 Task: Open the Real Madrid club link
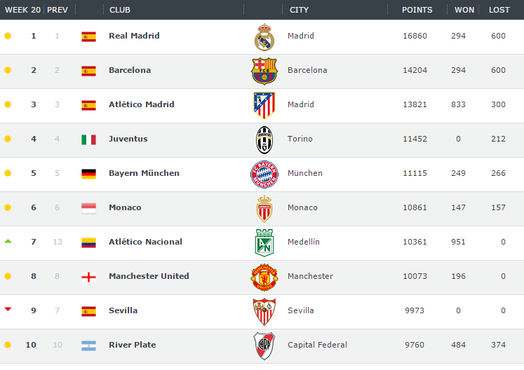tap(134, 36)
